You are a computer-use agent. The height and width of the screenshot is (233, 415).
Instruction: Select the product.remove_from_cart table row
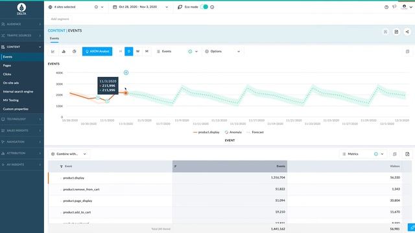pyautogui.click(x=230, y=190)
